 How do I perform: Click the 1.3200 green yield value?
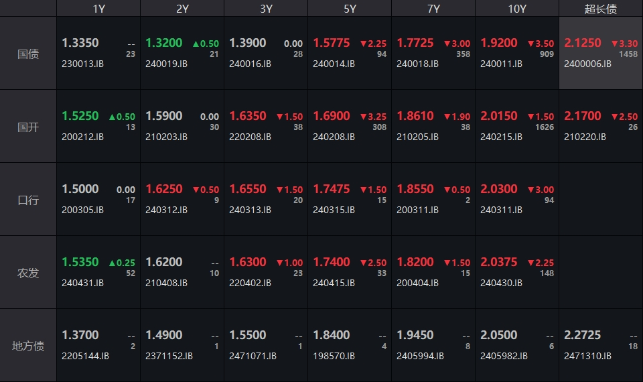tap(164, 43)
